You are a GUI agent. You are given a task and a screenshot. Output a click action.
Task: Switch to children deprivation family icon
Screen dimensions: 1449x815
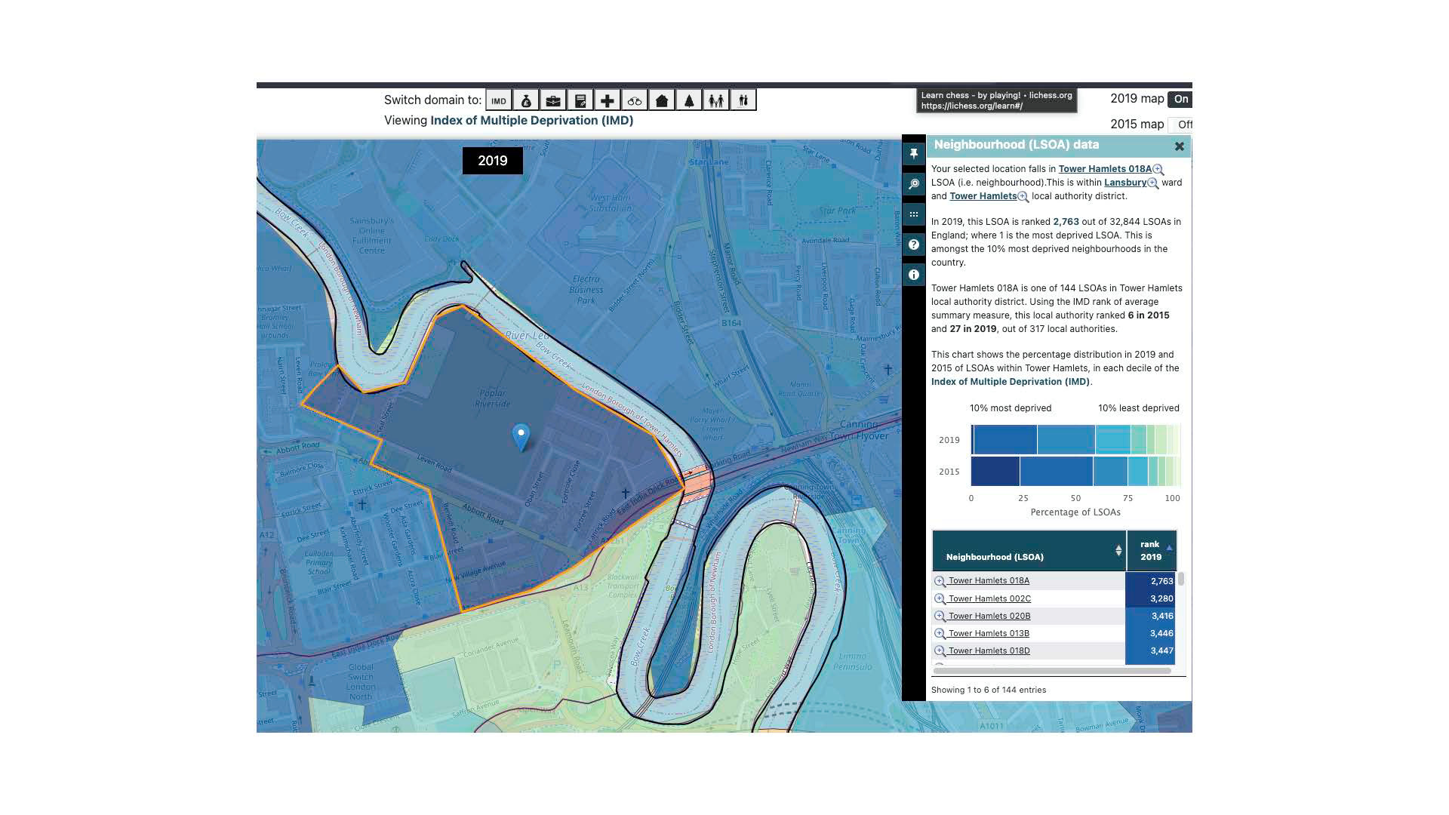tap(716, 100)
